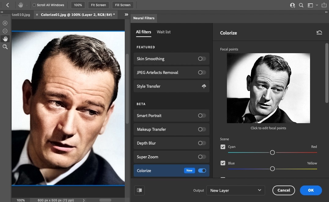Click the 100% zoom button
329x202 pixels.
click(x=78, y=5)
